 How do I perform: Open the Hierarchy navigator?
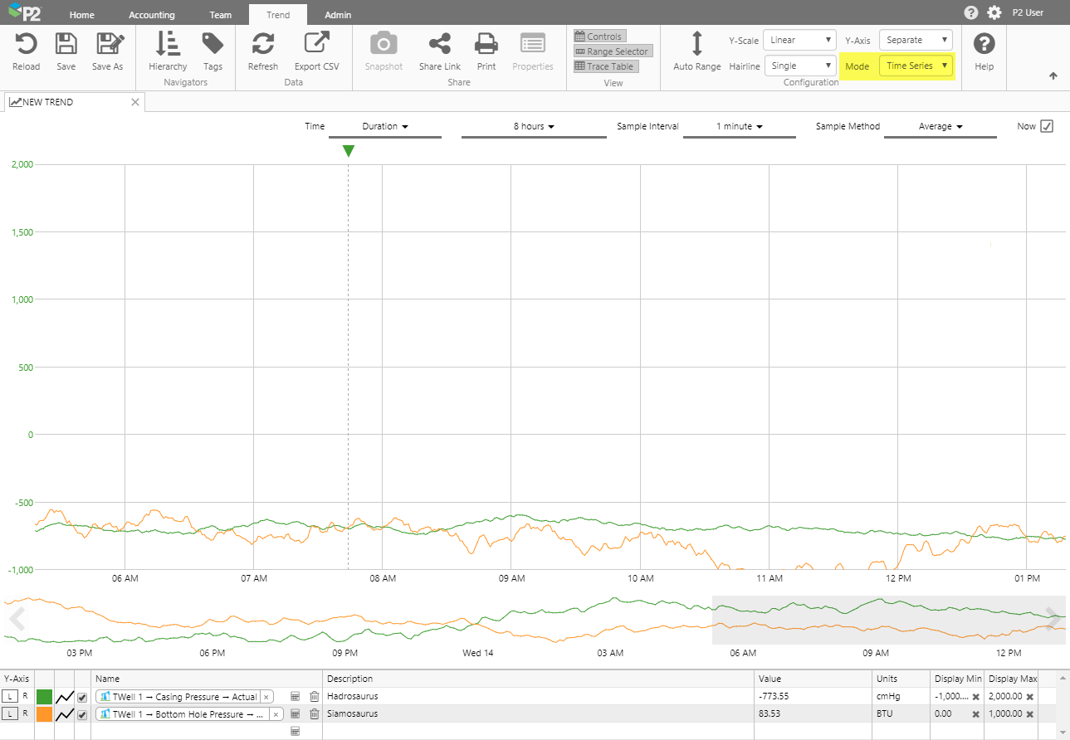[x=168, y=44]
